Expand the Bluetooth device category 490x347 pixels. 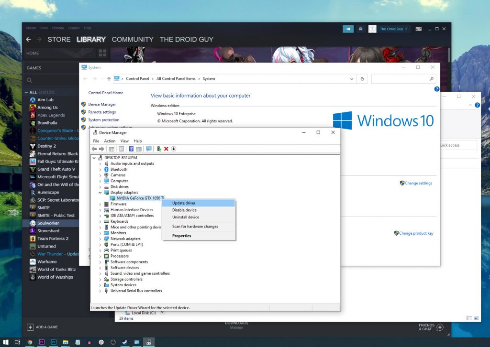100,170
